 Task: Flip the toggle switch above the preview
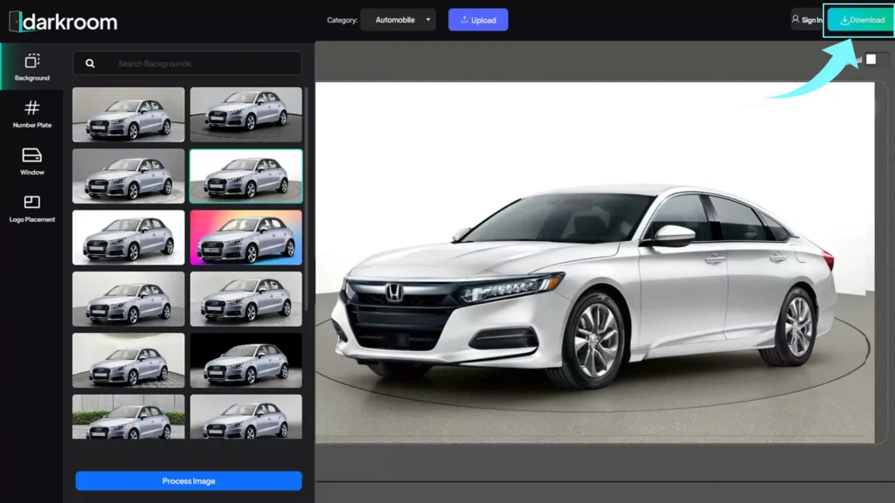[876, 59]
